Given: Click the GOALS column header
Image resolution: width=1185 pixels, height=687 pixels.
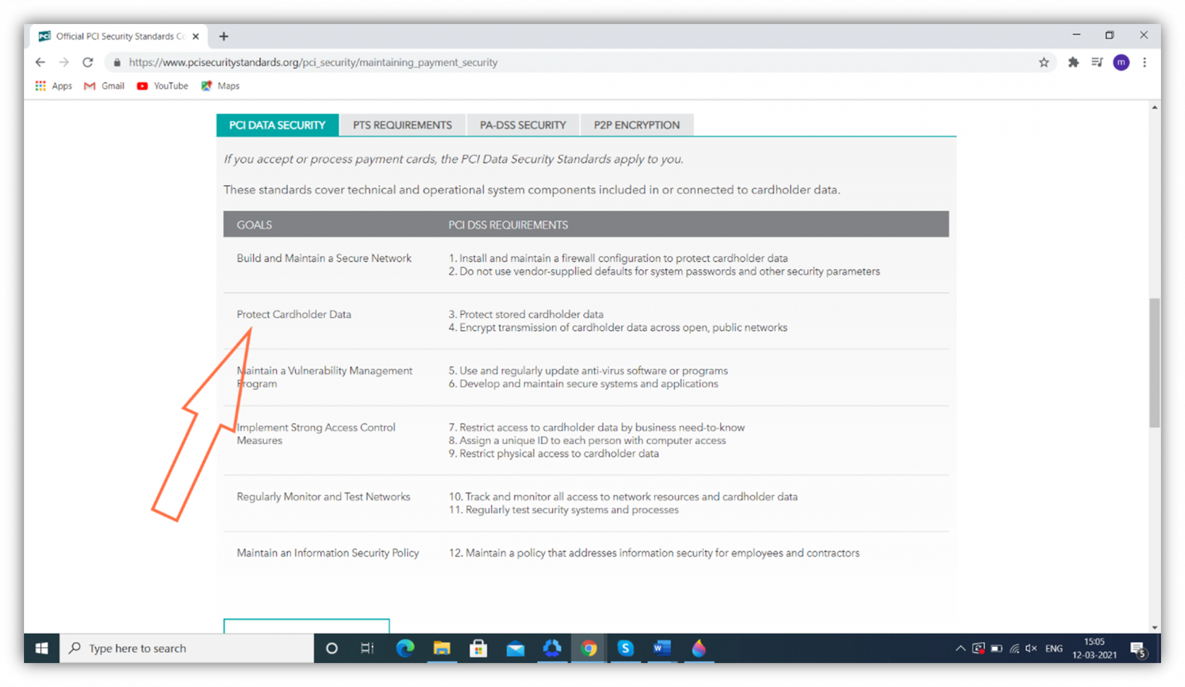Looking at the screenshot, I should point(255,225).
